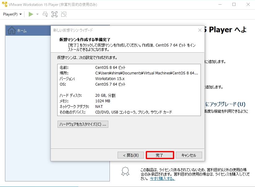Click the ネットワーク アダプタ: label
The height and width of the screenshot is (187, 255).
pos(74,106)
